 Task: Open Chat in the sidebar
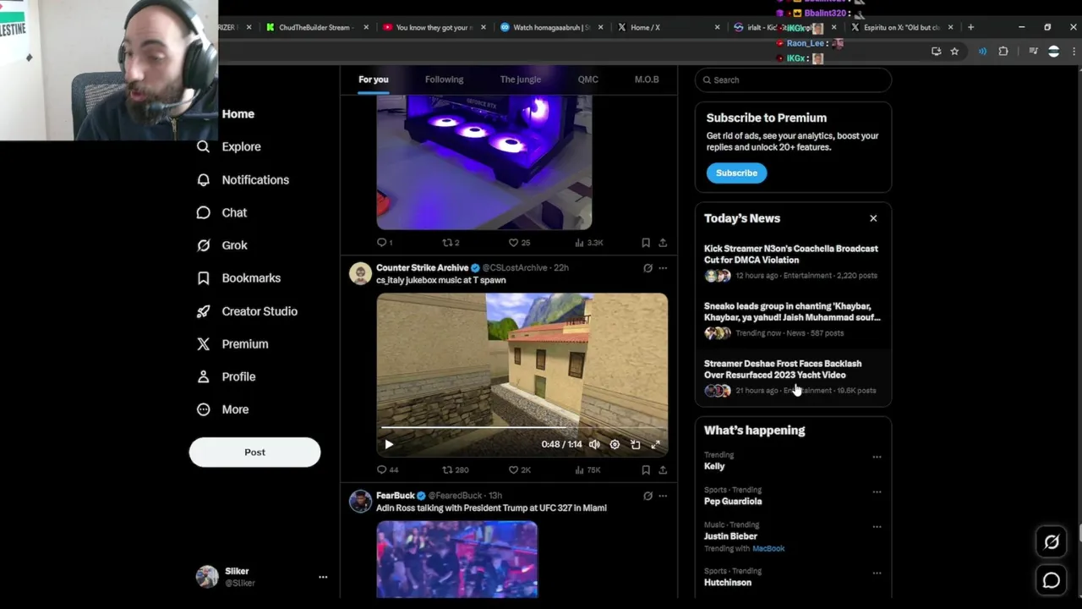[x=221, y=212]
